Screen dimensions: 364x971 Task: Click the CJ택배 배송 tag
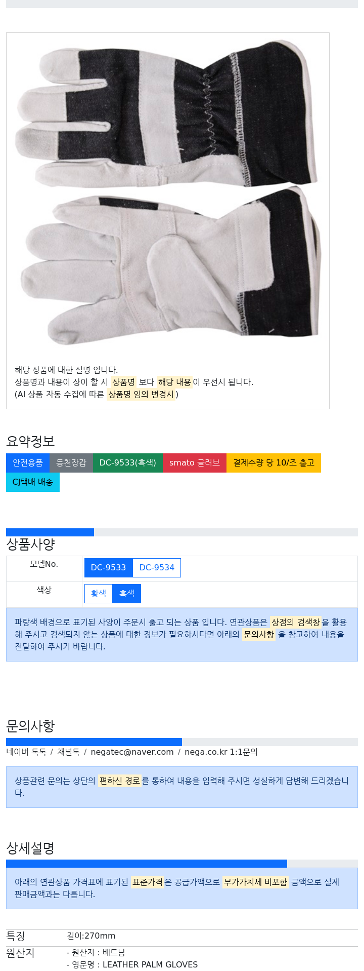tap(33, 482)
